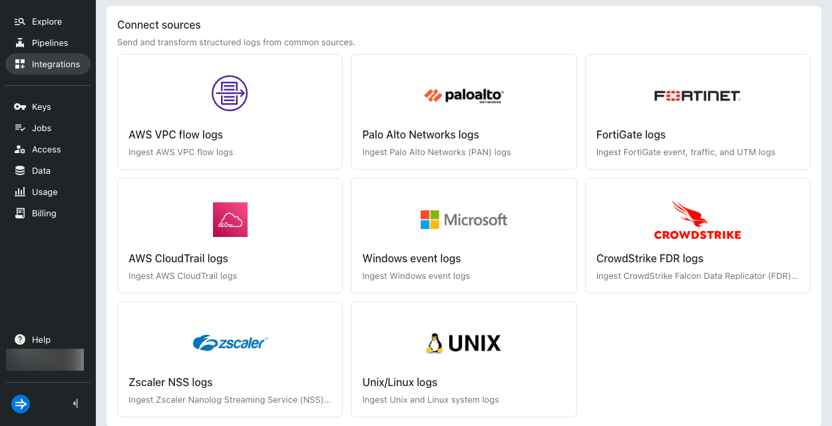Click 'Ingest AWS CloudTrail logs' description
Screen dimensions: 832x426
click(x=182, y=276)
